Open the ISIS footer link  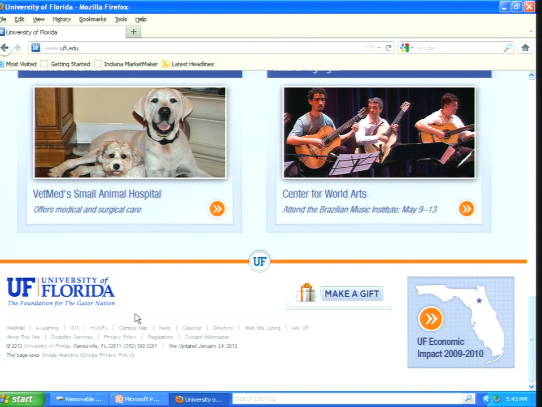tap(75, 328)
